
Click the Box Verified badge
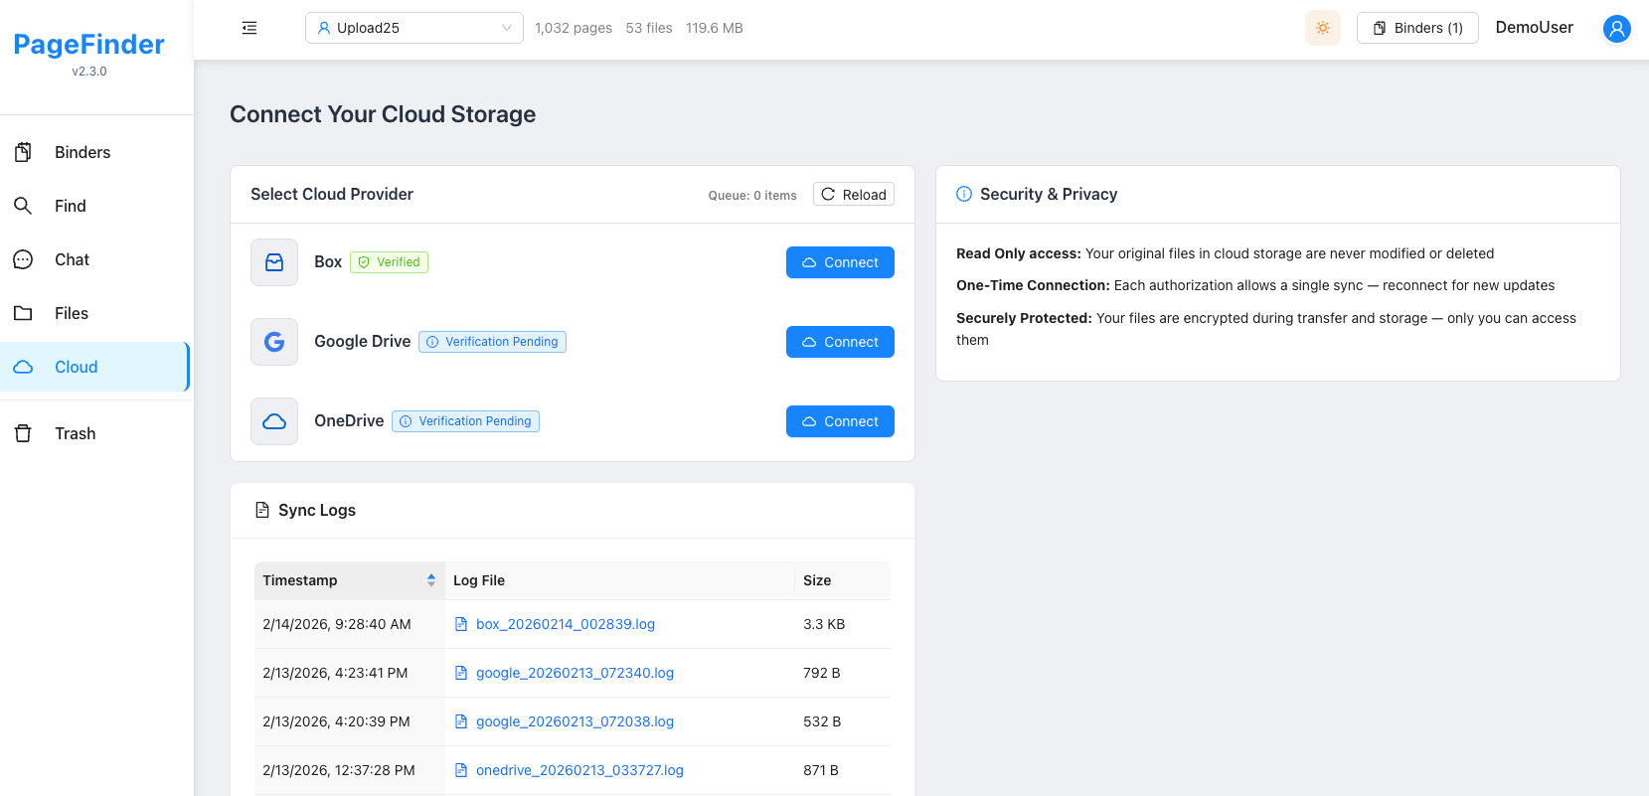tap(389, 262)
